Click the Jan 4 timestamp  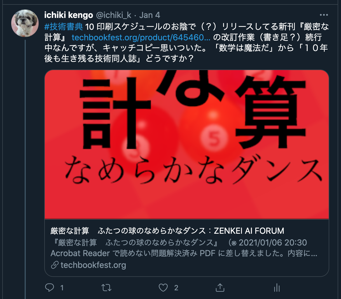coord(150,15)
